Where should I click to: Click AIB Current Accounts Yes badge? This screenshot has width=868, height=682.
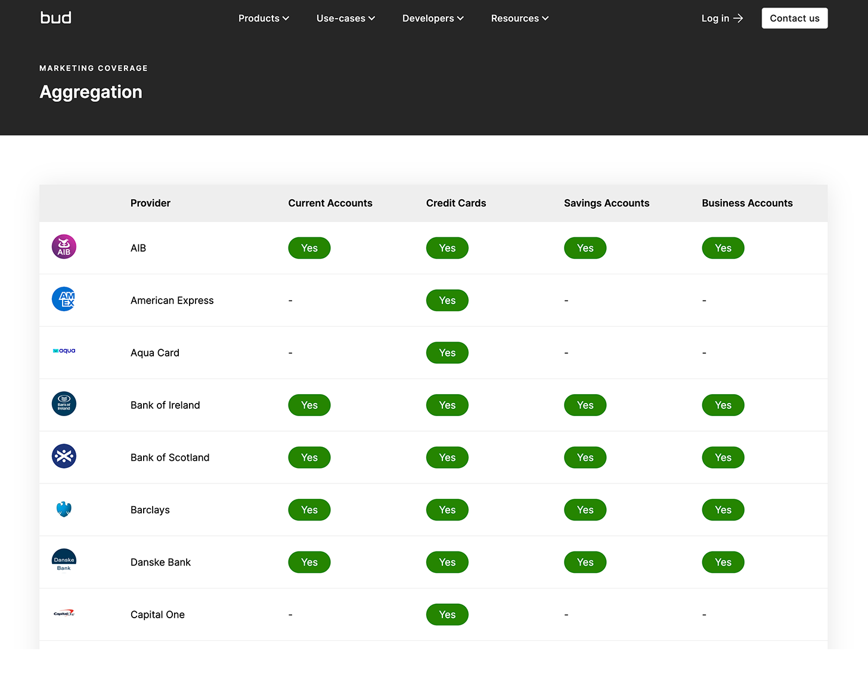[x=309, y=248]
